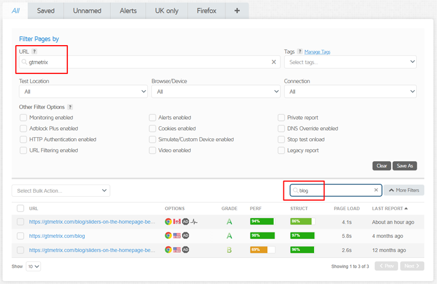437x284 pixels.
Task: Expand the Select Bulk Action dropdown
Action: coord(61,190)
